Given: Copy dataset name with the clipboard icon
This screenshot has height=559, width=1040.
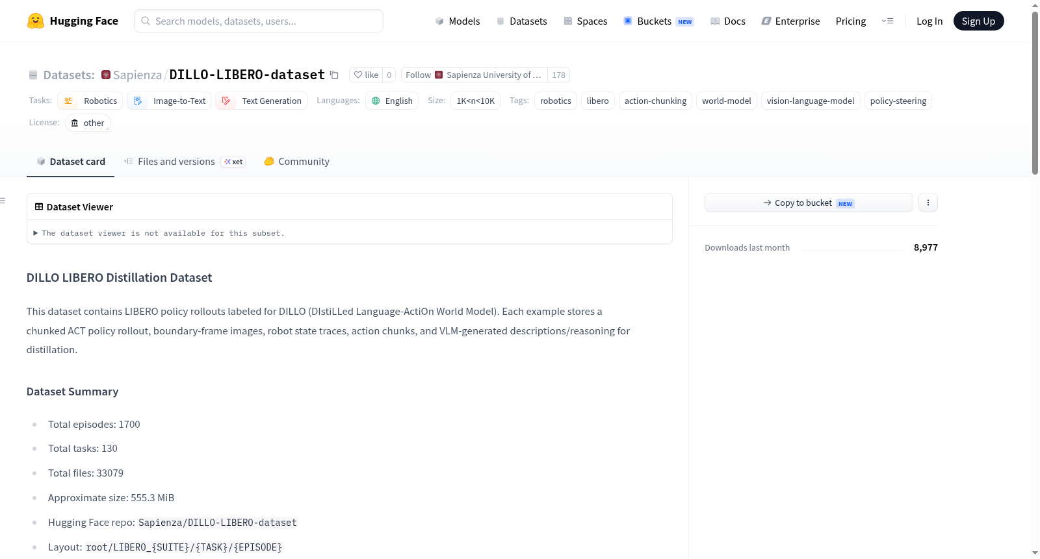Looking at the screenshot, I should (x=334, y=75).
